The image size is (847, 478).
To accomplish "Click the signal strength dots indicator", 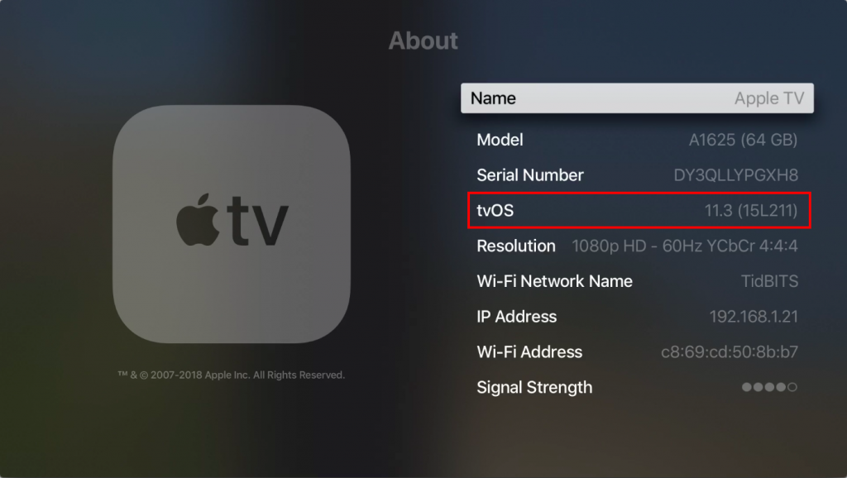I will coord(769,387).
